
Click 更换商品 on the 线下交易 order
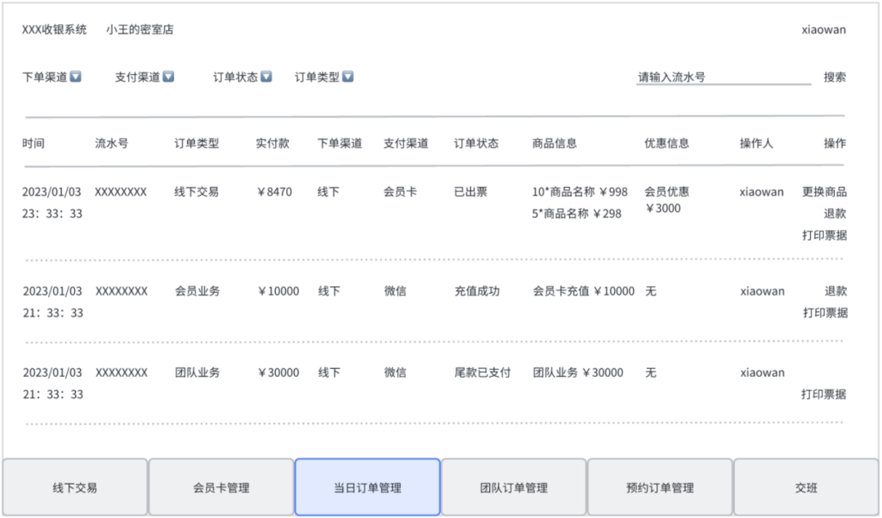click(826, 192)
